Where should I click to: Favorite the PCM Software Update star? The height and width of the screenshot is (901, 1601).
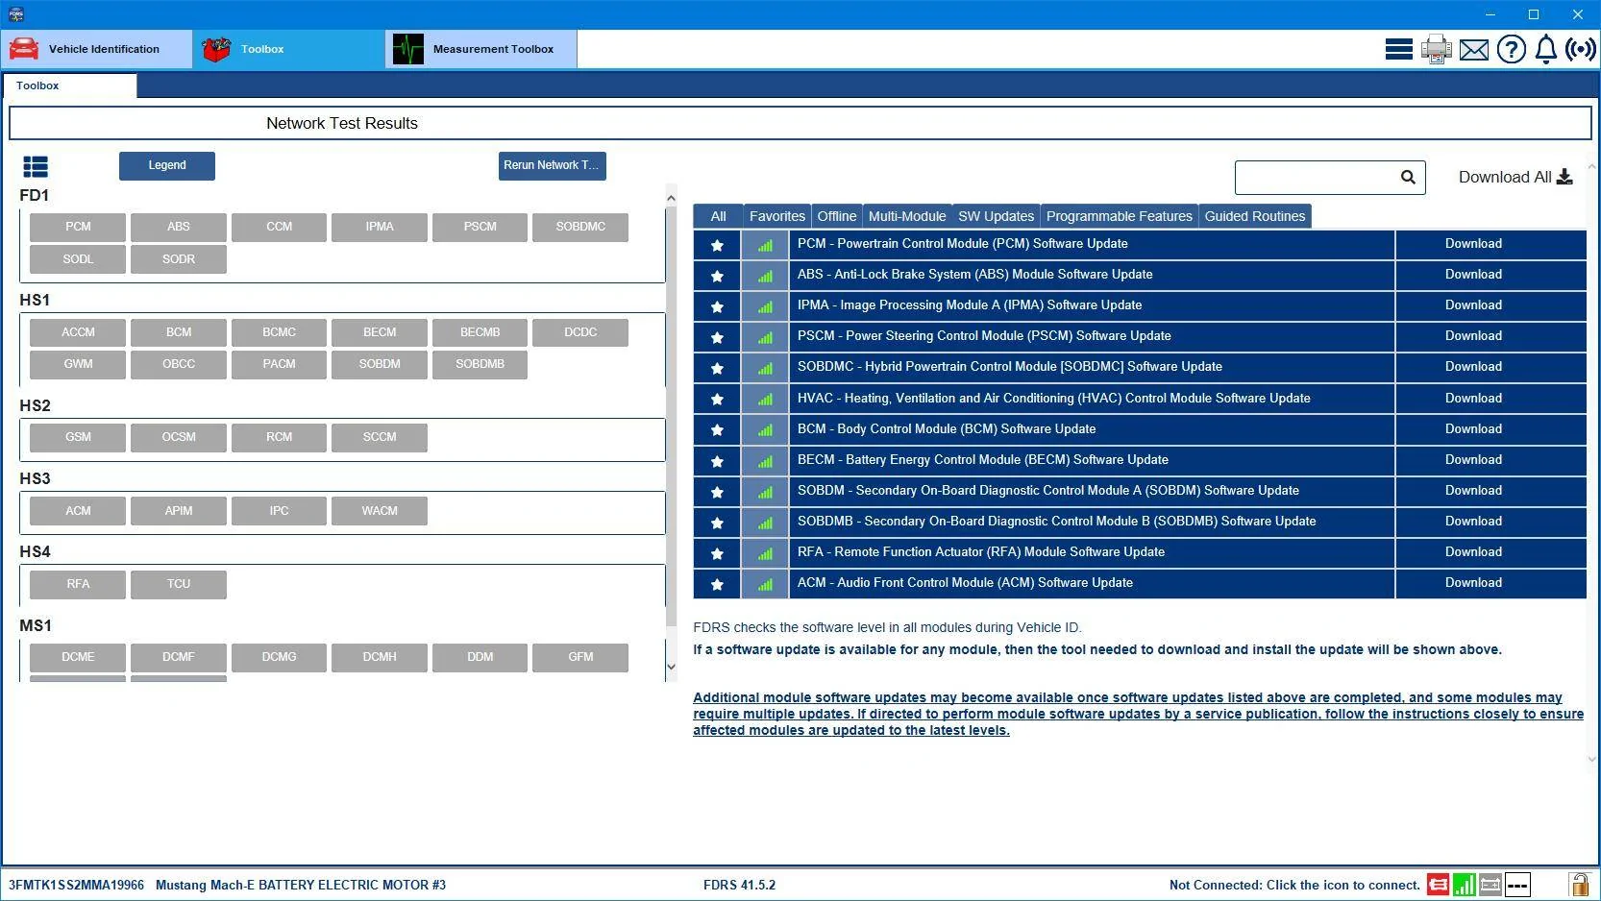tap(717, 245)
